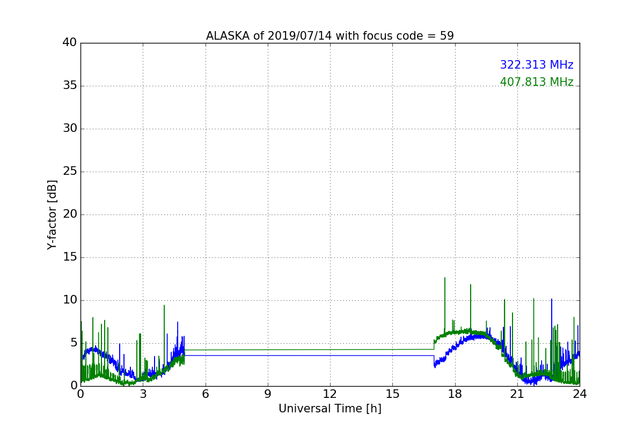Select the green 407.813 MHz legend label
The image size is (644, 429).
[x=537, y=82]
